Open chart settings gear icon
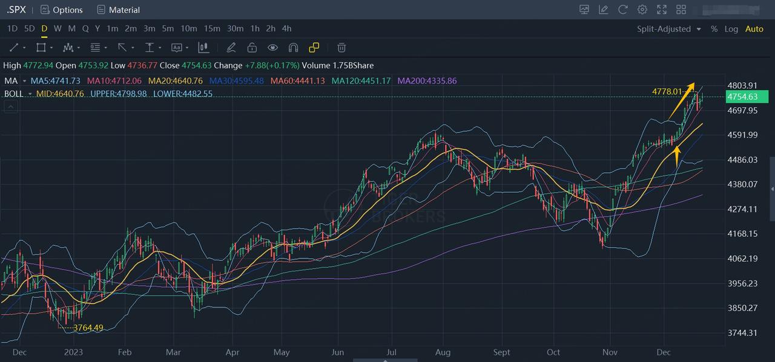The height and width of the screenshot is (362, 775). [642, 10]
